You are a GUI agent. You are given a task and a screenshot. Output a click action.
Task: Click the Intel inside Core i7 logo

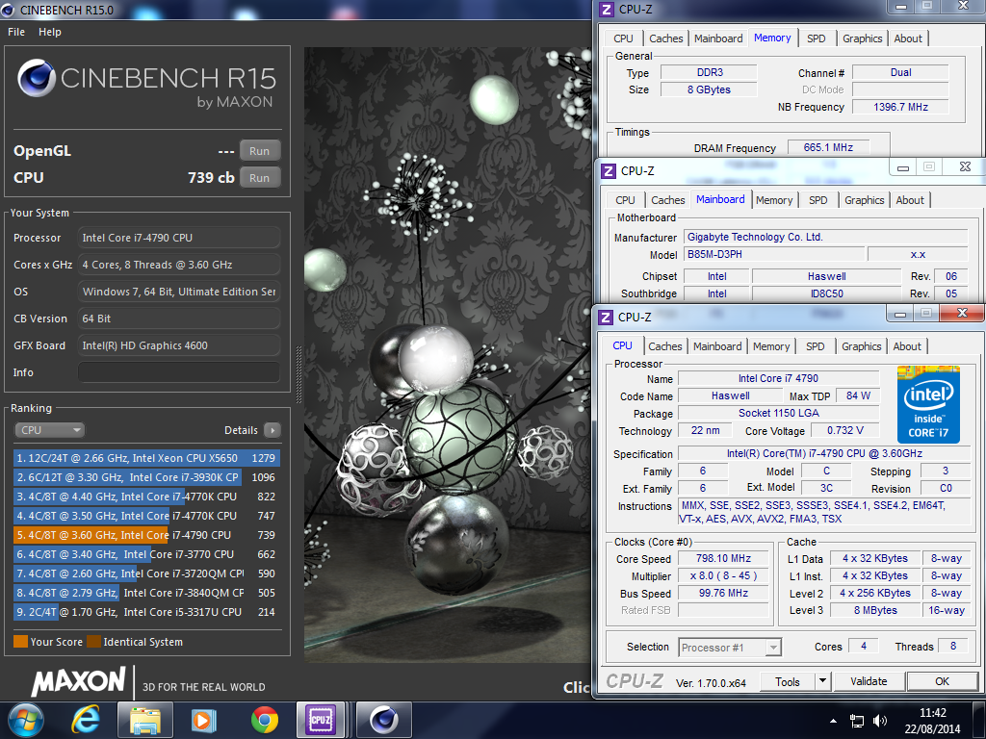pyautogui.click(x=928, y=404)
